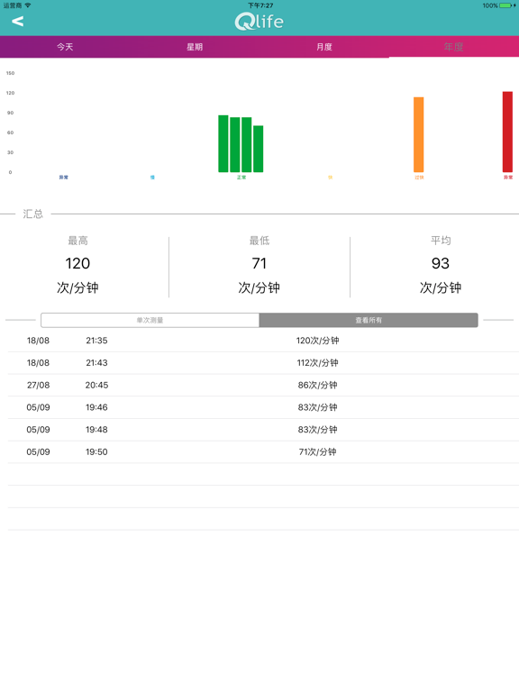
Task: Select the 27/08 20:45 measurement row
Action: 263,386
